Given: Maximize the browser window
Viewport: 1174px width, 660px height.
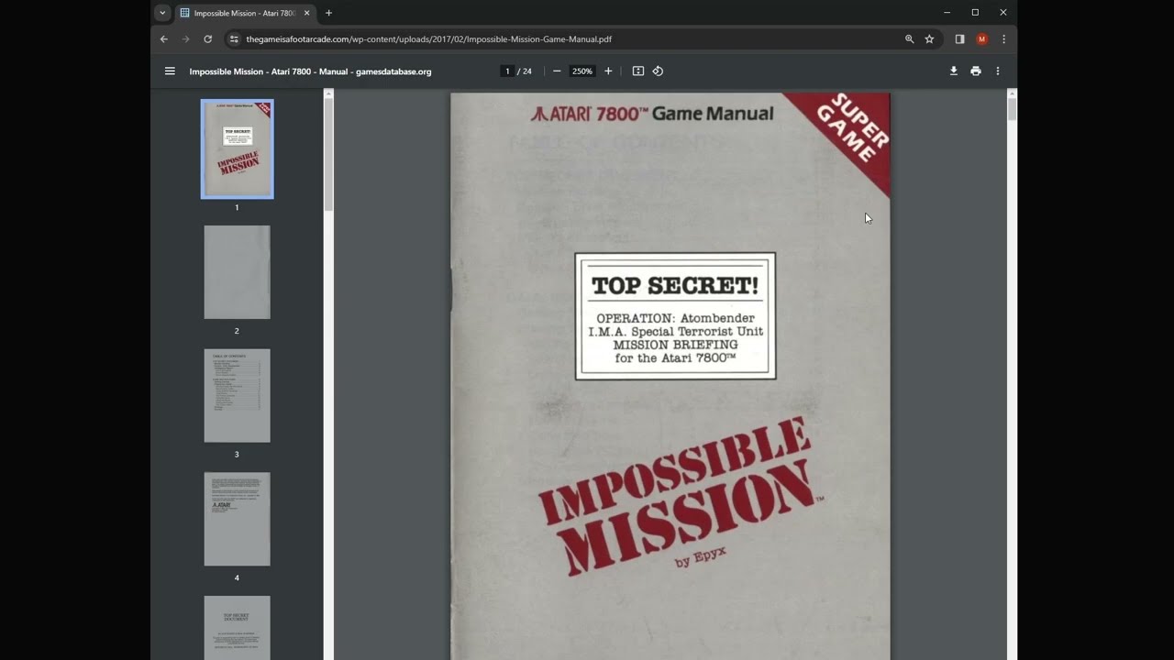Looking at the screenshot, I should (x=975, y=13).
